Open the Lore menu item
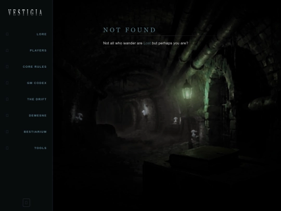 [42, 34]
